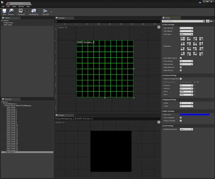Click the Browse magnifier toolbar icon
The height and width of the screenshot is (179, 215).
[11, 11]
